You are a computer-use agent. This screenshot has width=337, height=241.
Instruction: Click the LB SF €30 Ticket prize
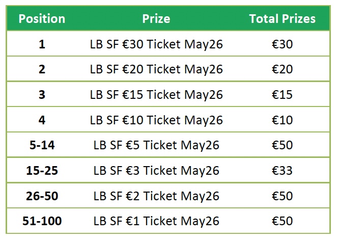[156, 44]
